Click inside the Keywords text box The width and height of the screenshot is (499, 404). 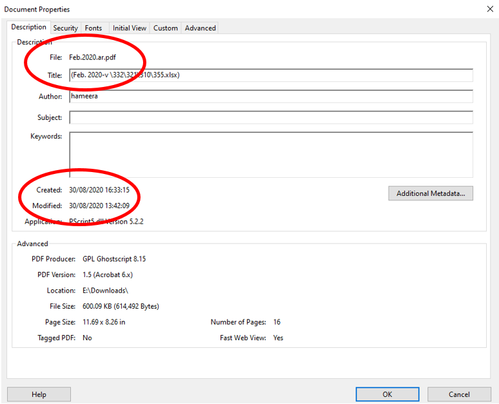[271, 155]
